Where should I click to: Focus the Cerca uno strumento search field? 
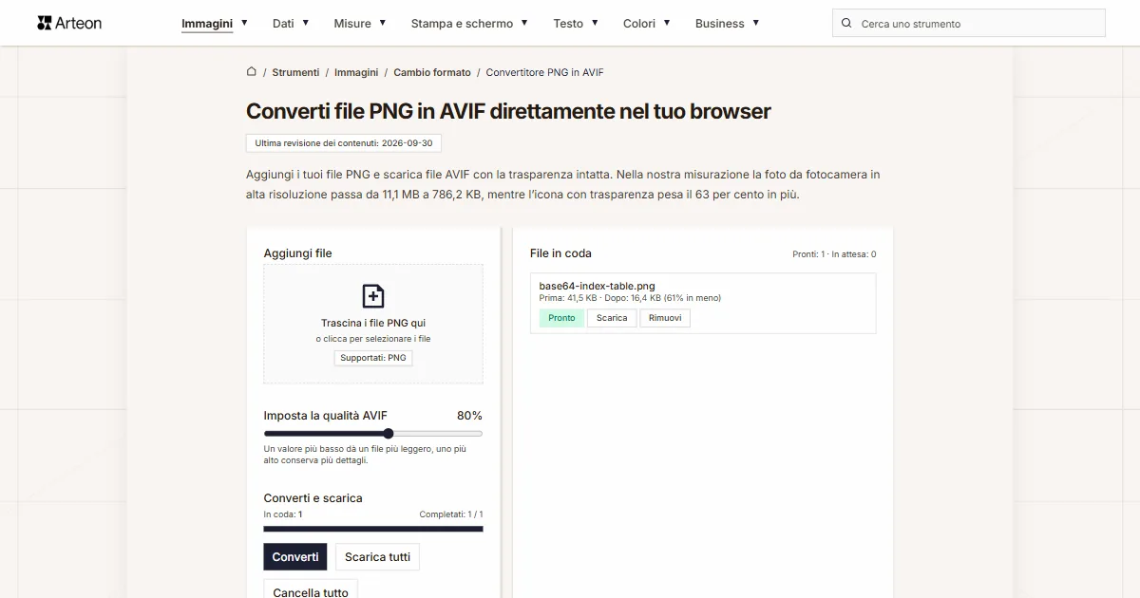[969, 23]
